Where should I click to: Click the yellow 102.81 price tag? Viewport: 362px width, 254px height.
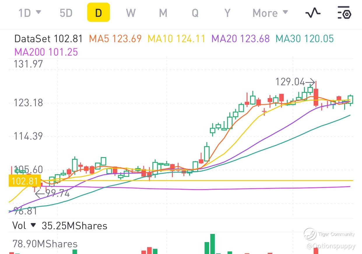24,181
